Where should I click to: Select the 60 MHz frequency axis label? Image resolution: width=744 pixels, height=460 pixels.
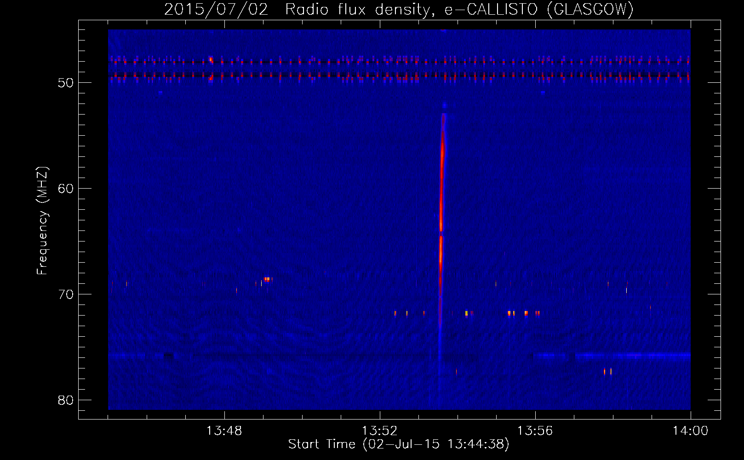[x=66, y=189]
